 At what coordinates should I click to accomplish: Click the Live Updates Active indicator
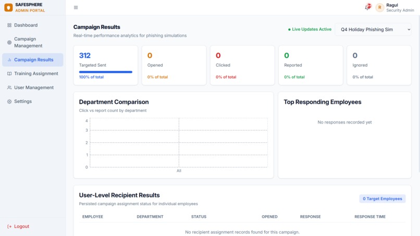pyautogui.click(x=310, y=29)
